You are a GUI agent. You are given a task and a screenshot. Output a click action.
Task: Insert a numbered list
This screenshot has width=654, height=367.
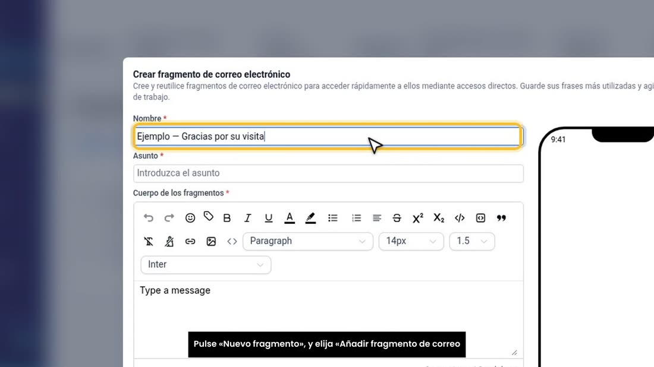click(x=356, y=218)
